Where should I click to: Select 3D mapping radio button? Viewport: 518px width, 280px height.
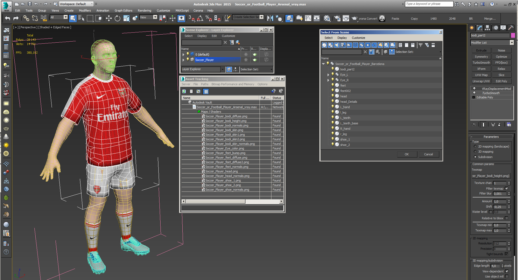click(475, 152)
